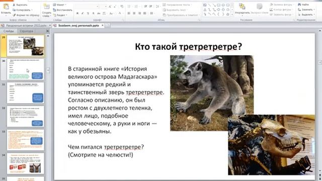Click the skull photo on the slide

(271, 145)
